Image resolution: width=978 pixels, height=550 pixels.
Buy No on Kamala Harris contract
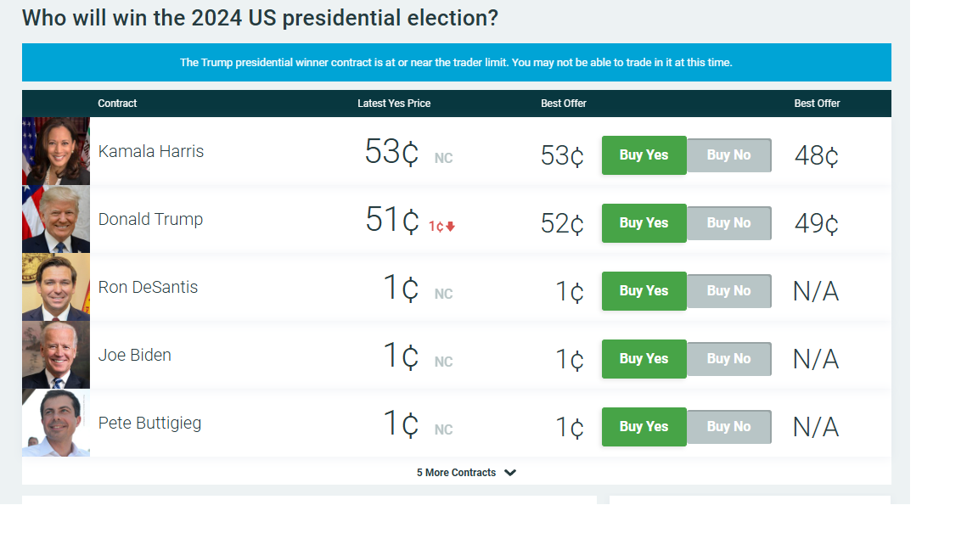click(728, 155)
